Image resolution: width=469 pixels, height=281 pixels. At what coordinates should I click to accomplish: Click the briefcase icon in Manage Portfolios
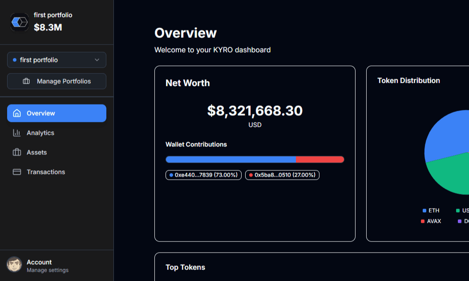click(x=26, y=81)
